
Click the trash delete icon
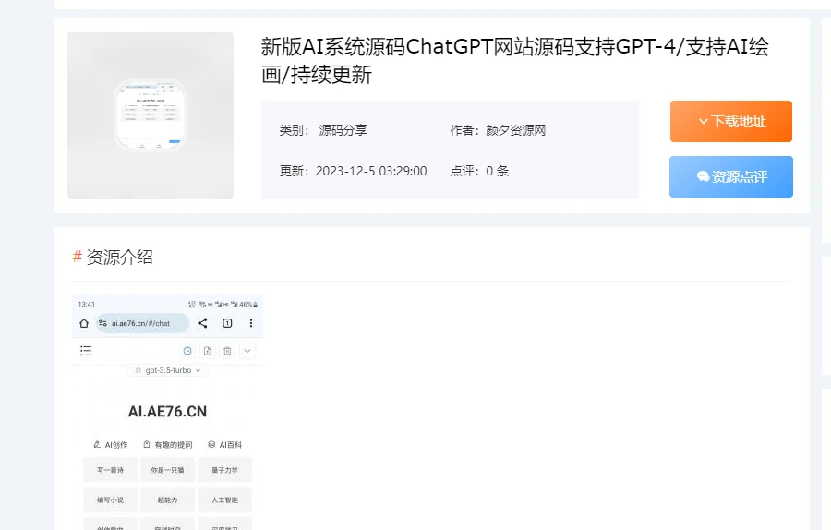227,351
